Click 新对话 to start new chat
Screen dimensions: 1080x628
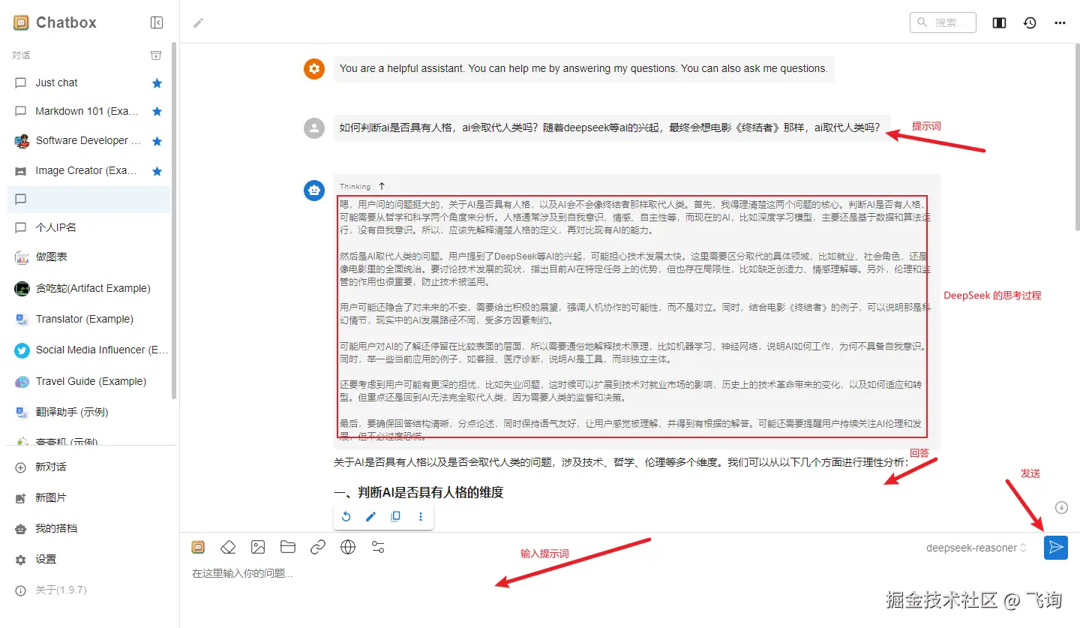tap(88, 467)
